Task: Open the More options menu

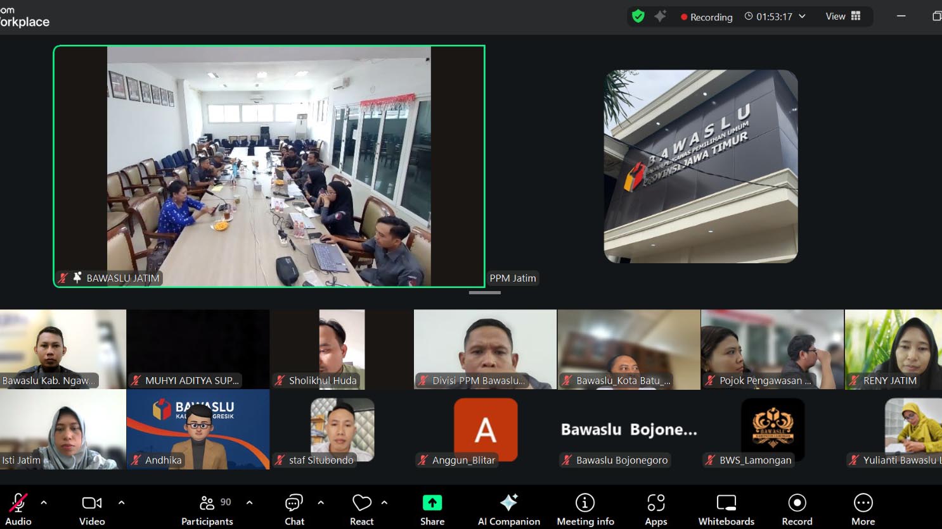Action: pyautogui.click(x=863, y=509)
